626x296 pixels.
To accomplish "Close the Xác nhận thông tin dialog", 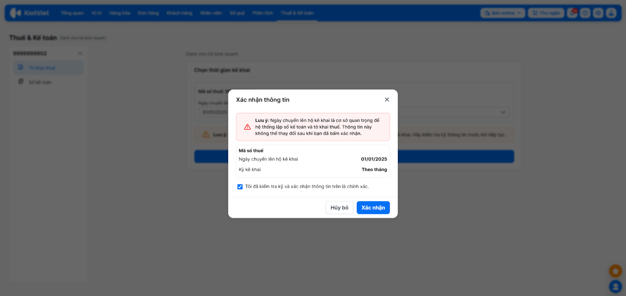I will coord(387,100).
